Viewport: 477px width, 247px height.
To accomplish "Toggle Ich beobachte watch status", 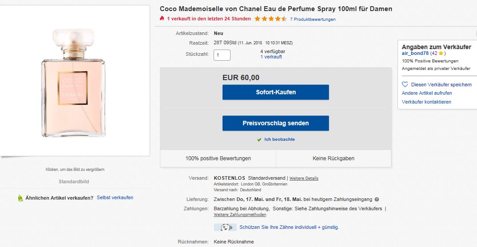I will (279, 139).
